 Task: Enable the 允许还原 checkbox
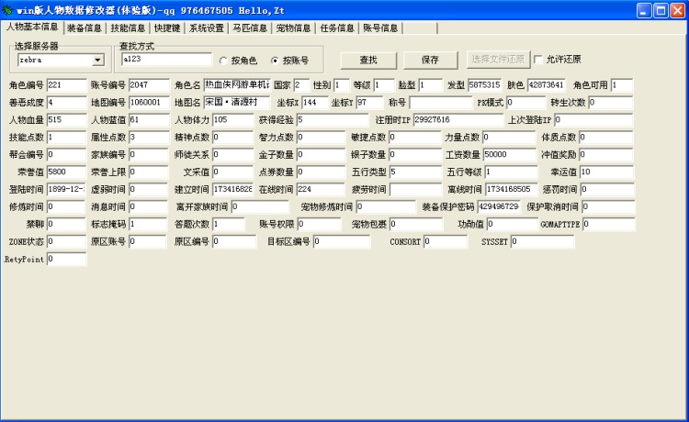click(x=538, y=60)
